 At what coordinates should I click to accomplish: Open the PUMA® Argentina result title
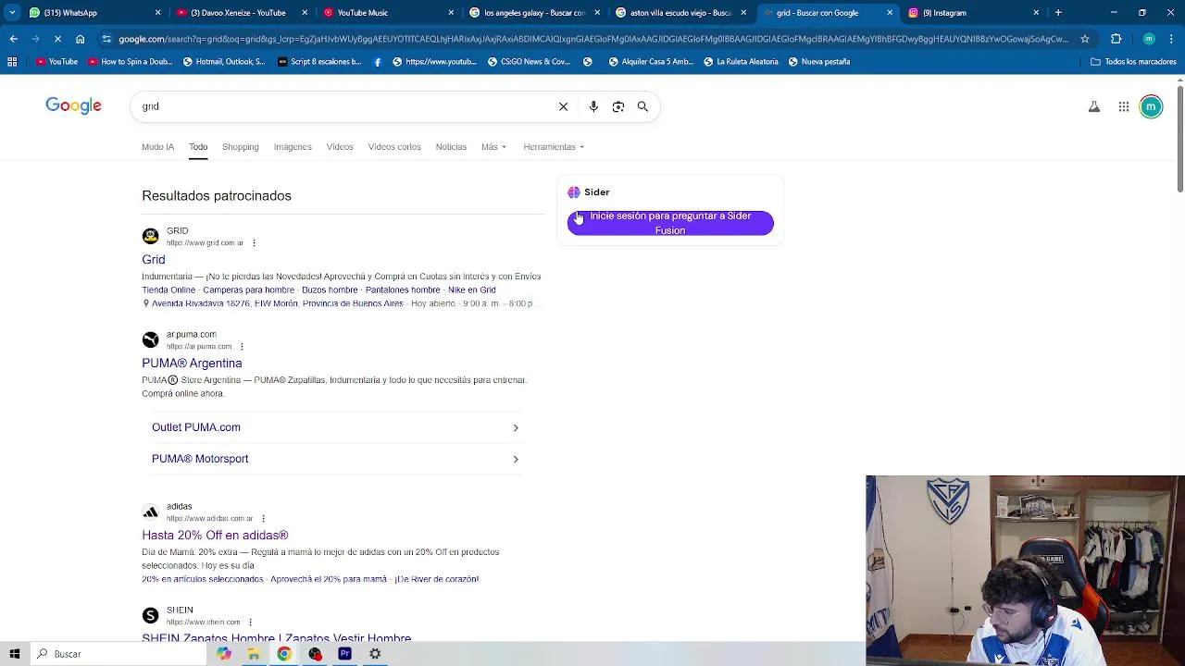pos(192,364)
